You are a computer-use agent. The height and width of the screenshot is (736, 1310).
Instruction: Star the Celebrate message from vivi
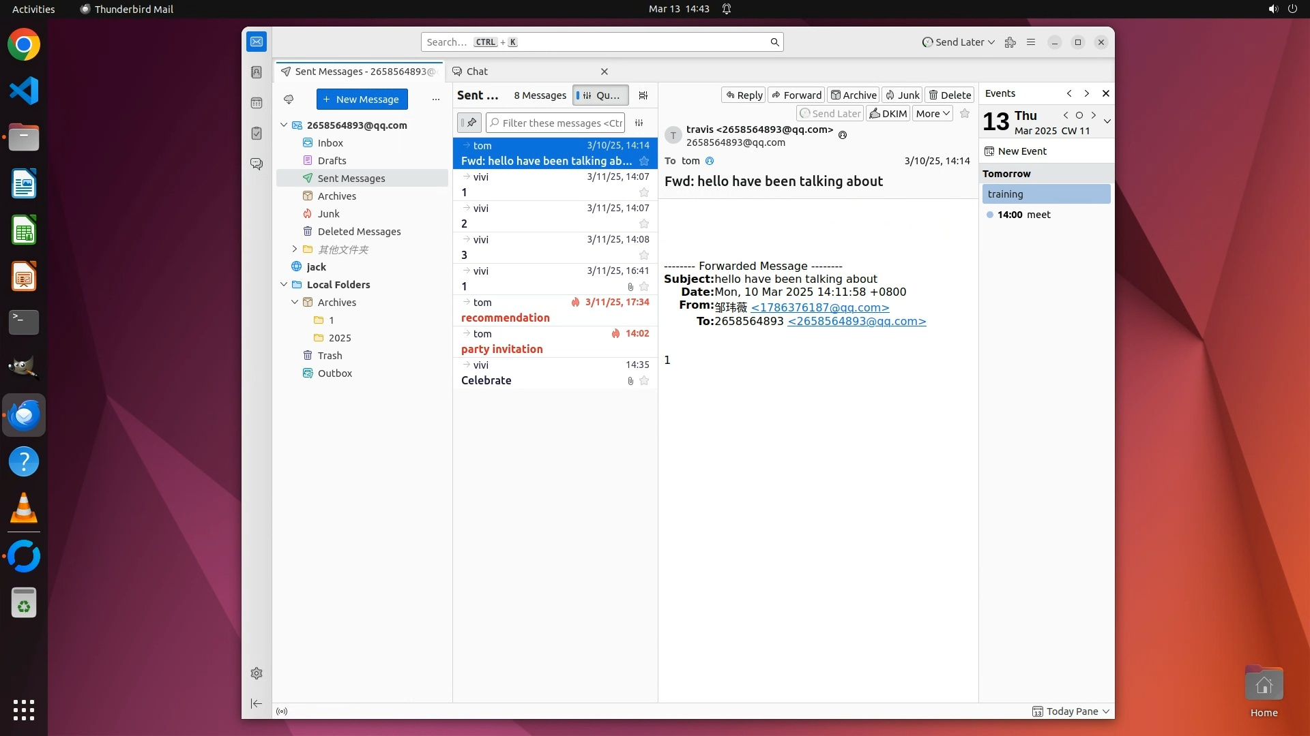[x=643, y=381]
